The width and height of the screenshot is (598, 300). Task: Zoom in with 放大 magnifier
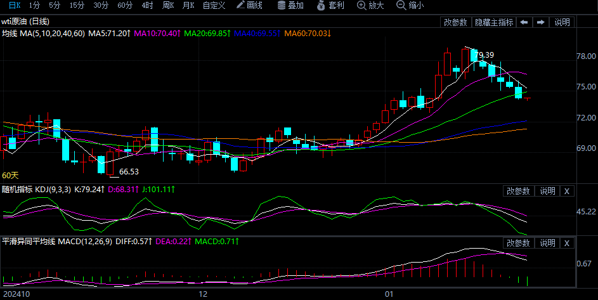click(370, 5)
